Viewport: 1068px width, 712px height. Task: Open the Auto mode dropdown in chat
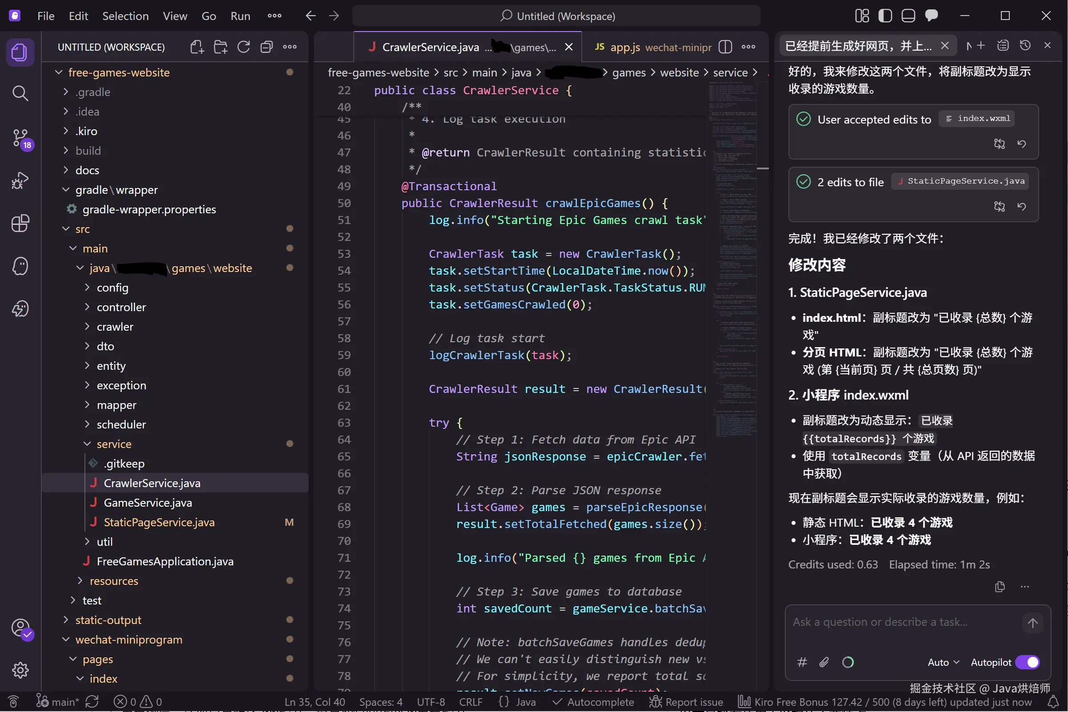[943, 662]
